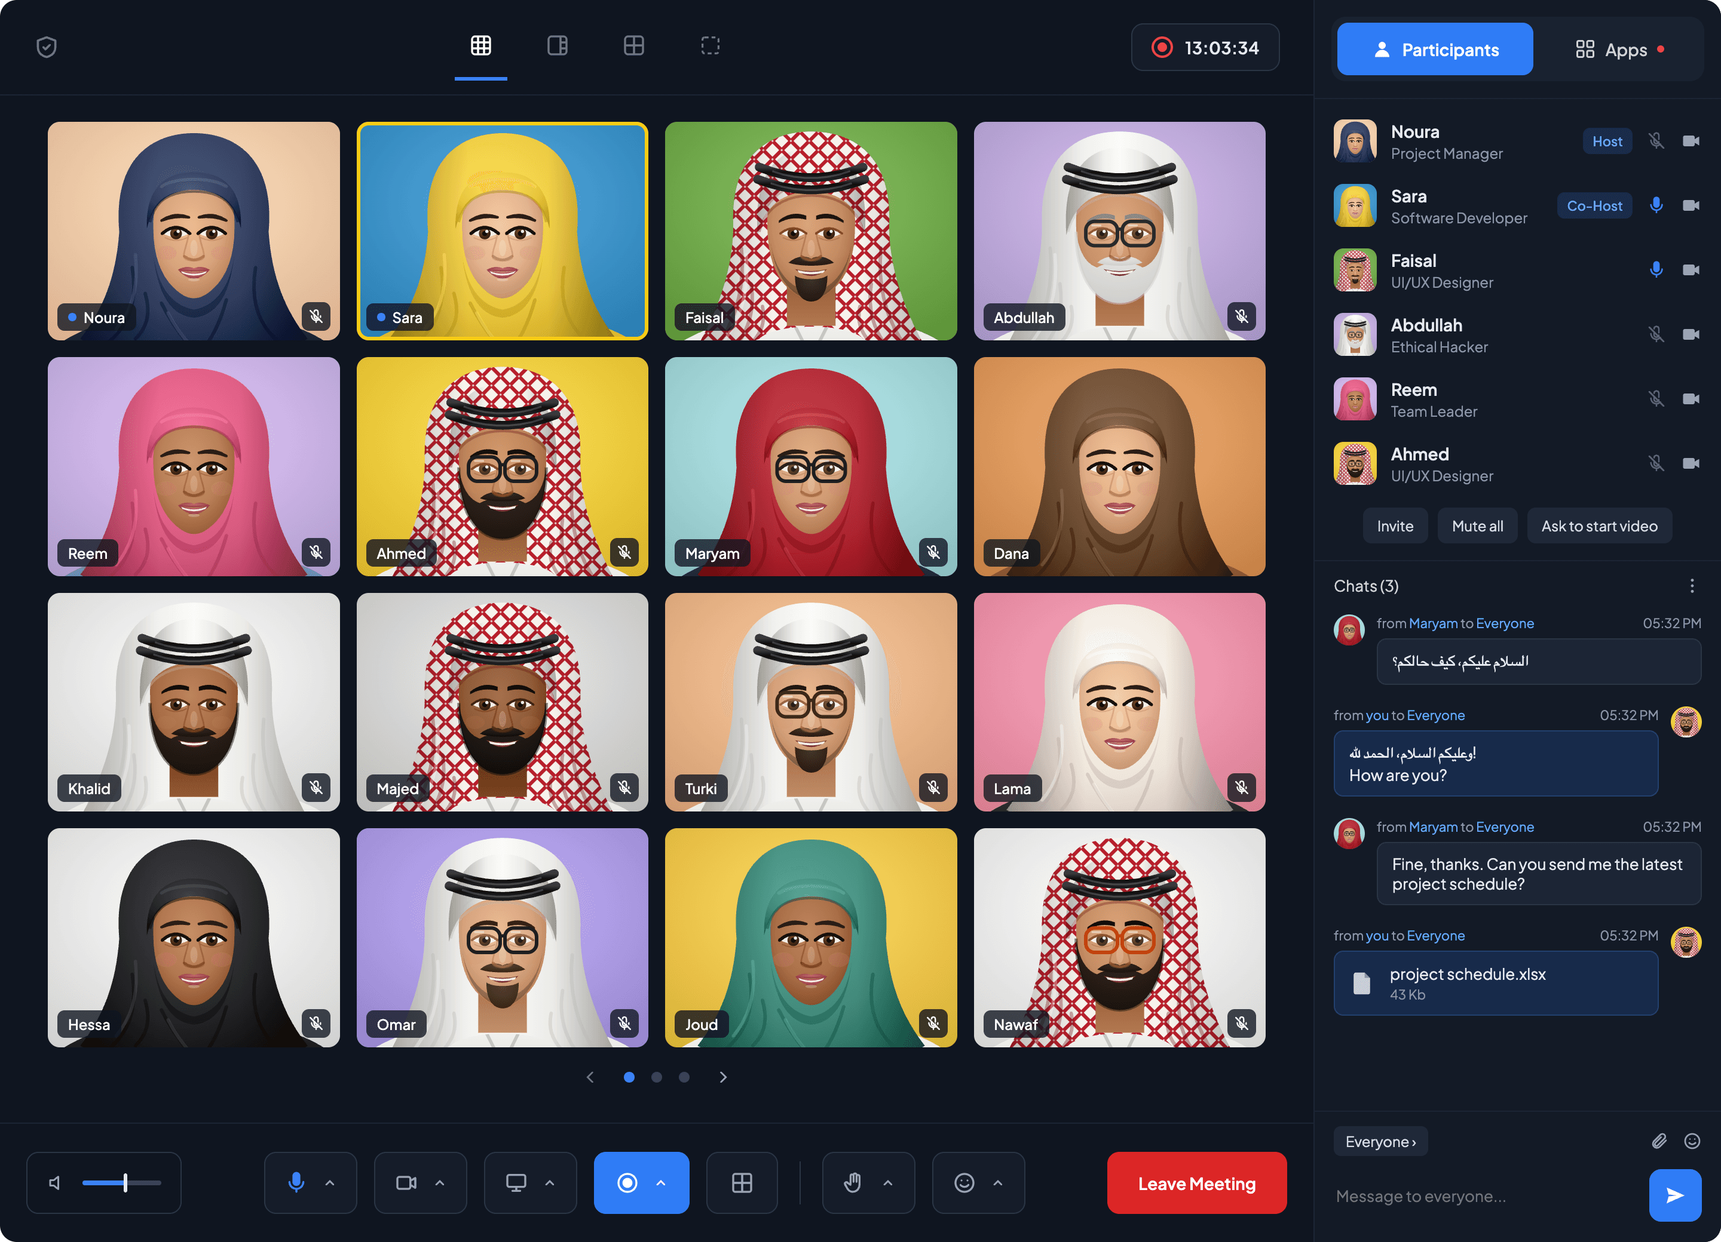Click Mute all participants

click(x=1477, y=525)
